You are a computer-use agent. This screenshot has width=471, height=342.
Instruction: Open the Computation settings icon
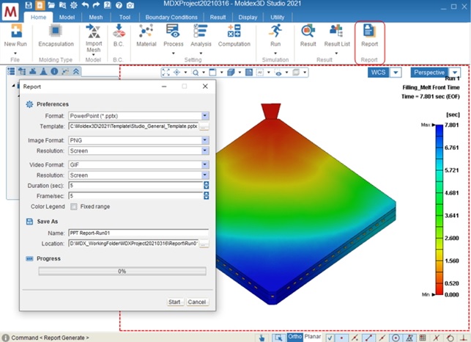coord(234,33)
